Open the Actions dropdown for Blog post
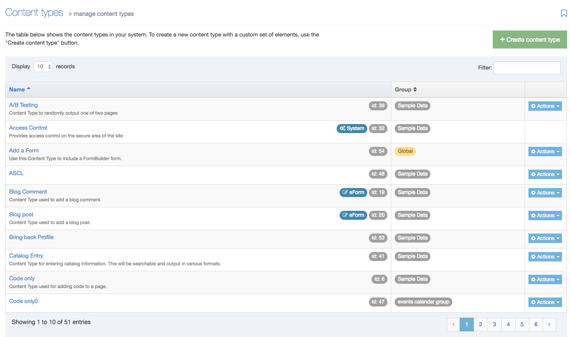Screen dimensions: 571x337 (x=545, y=215)
